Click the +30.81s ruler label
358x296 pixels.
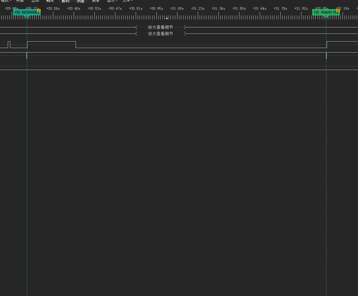click(136, 8)
